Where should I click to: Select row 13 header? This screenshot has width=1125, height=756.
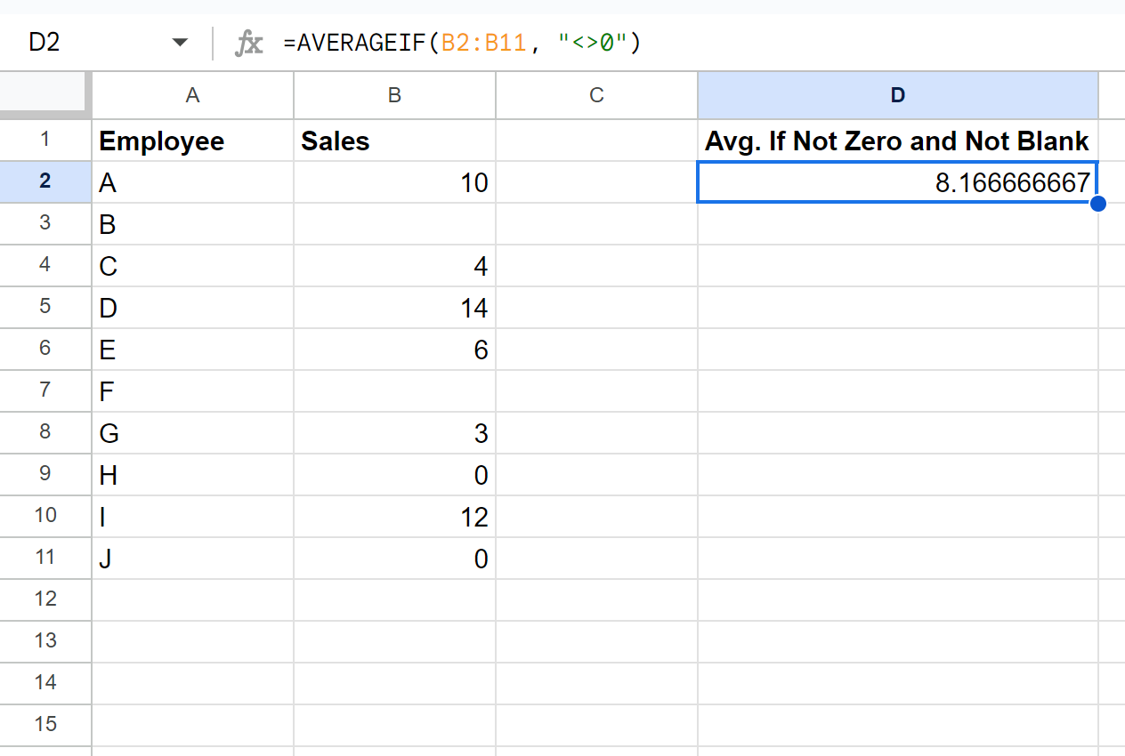pyautogui.click(x=45, y=641)
